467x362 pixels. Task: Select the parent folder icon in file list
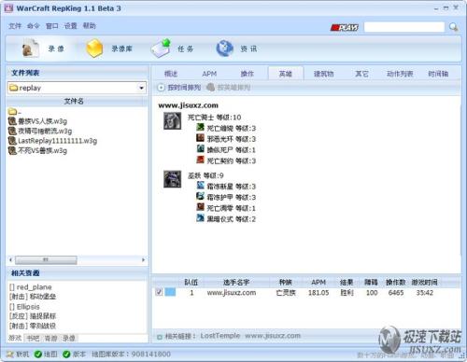12,111
